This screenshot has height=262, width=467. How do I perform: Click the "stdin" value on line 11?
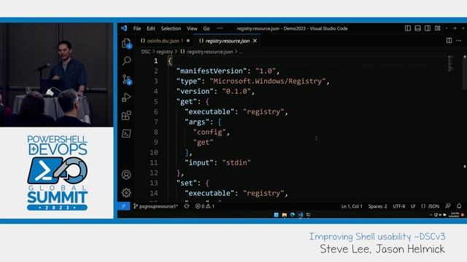coord(236,162)
